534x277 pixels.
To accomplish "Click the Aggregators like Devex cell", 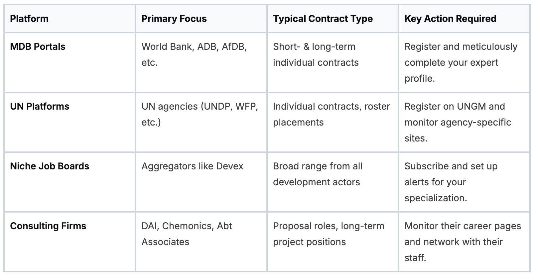I will click(x=192, y=166).
